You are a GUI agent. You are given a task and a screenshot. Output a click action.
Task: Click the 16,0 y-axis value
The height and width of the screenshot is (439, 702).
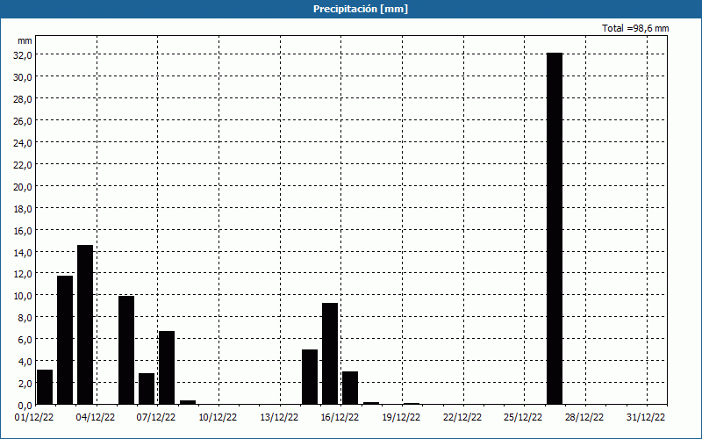23,231
